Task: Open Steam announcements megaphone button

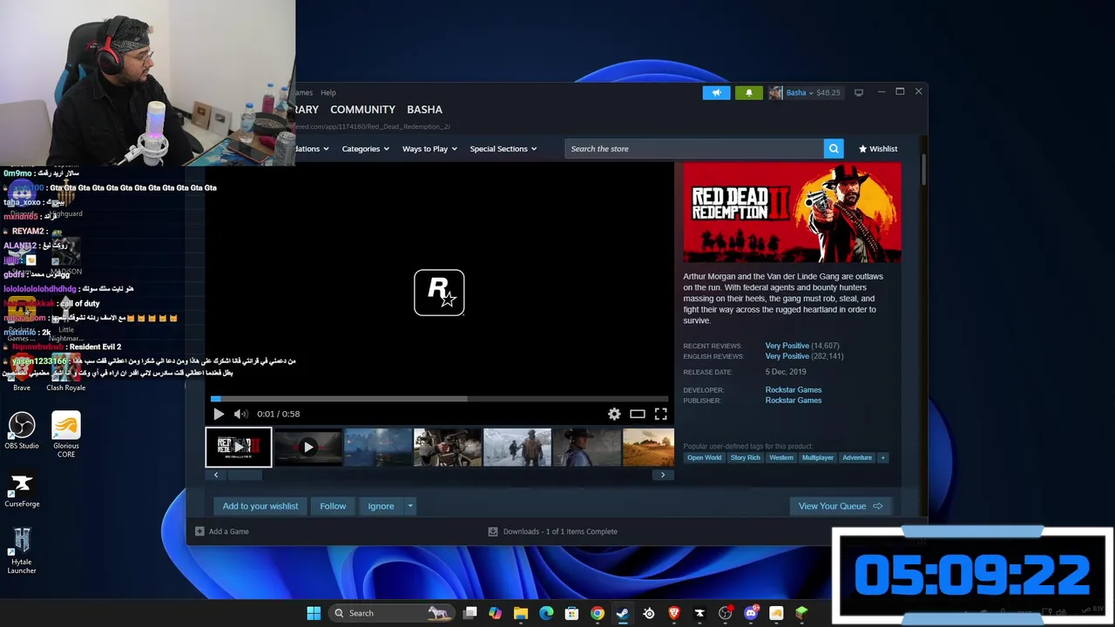Action: click(x=716, y=92)
